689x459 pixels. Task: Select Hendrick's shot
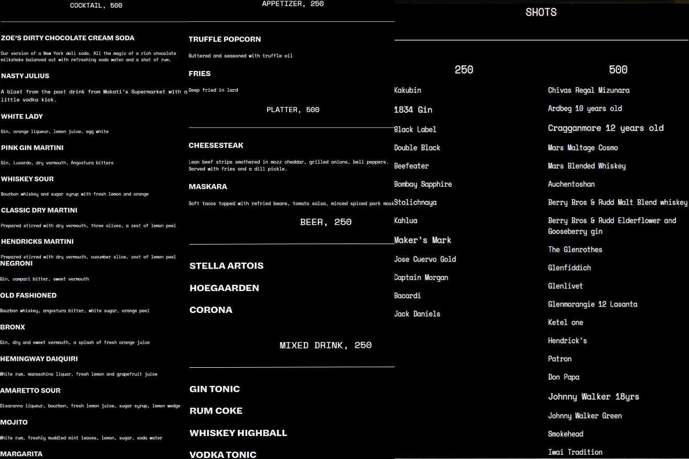pyautogui.click(x=567, y=341)
